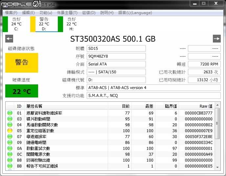
Task: Click the serial number field 9QM48ZY8
Action: 116,56
